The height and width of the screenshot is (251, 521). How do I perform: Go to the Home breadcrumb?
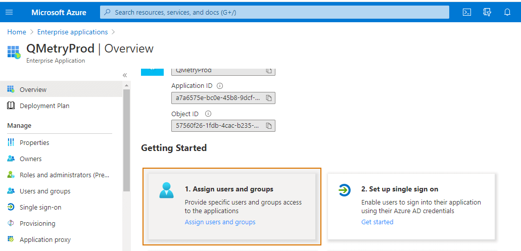(x=17, y=32)
